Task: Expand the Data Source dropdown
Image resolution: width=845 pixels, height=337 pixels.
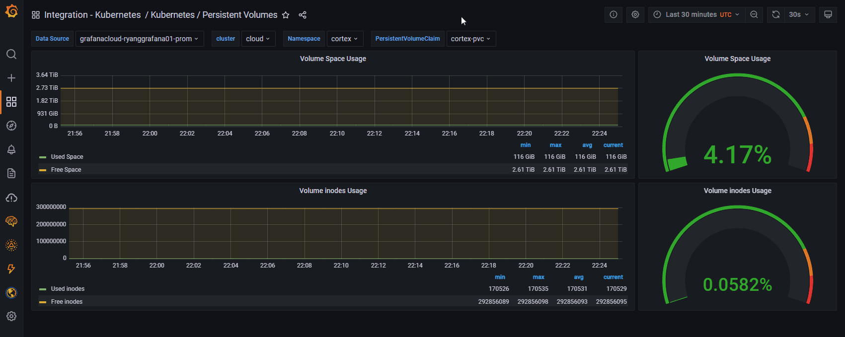Action: point(139,39)
